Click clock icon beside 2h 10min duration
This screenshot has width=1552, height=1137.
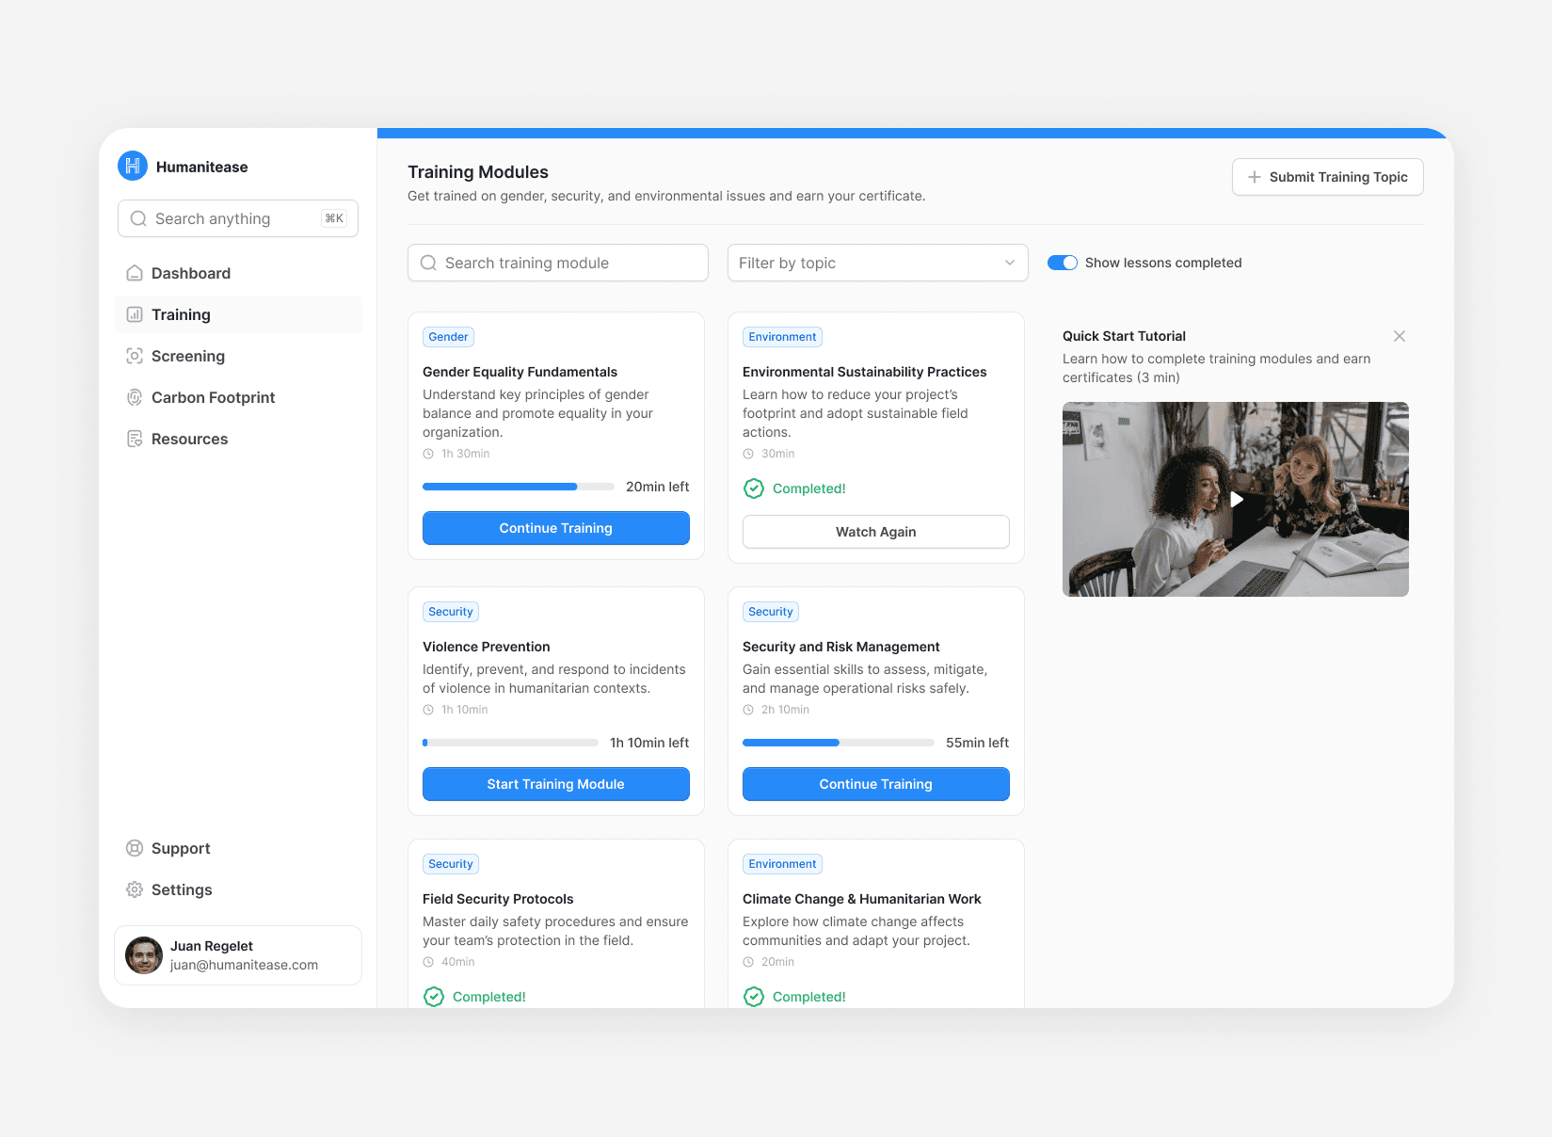coord(748,710)
